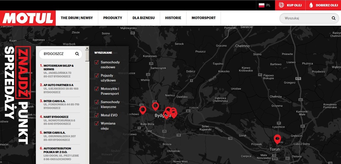Click the DOBIERZ OLEJ button
Screen dimensions: 341x164
(x=323, y=5)
